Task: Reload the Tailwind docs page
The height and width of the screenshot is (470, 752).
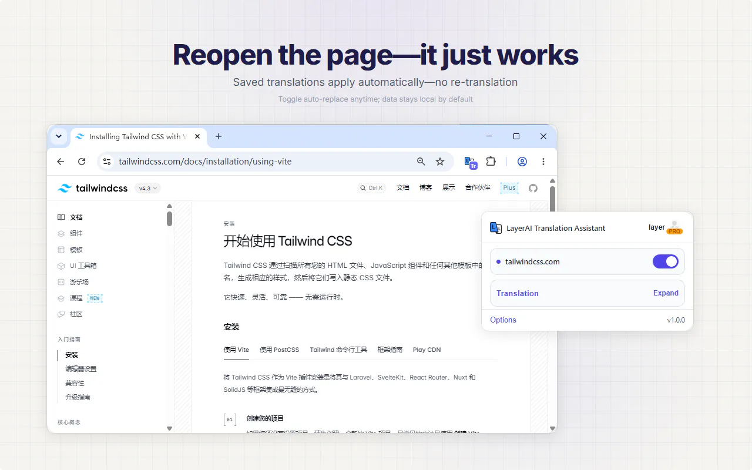Action: point(82,162)
